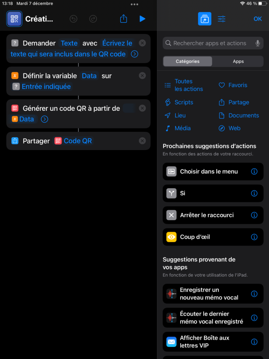The image size is (269, 359).
Task: Open the Texte input type selector
Action: (69, 43)
